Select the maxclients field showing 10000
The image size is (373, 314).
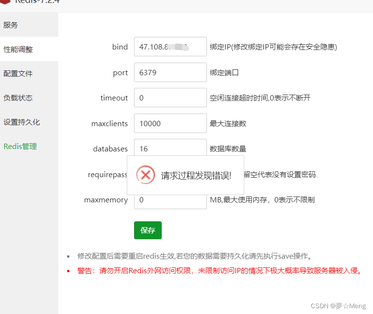pyautogui.click(x=170, y=123)
